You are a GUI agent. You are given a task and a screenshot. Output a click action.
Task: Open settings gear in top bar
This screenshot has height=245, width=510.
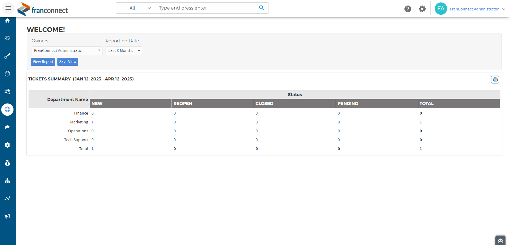pos(422,9)
